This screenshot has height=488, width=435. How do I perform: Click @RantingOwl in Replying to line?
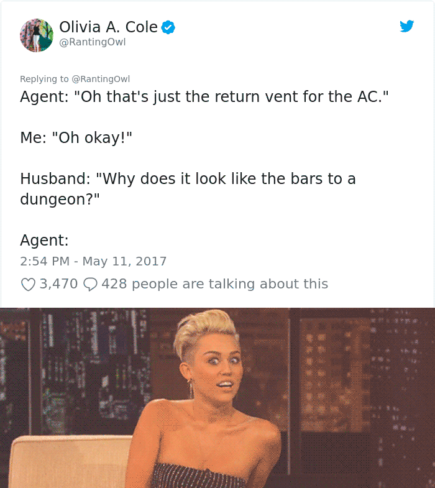(101, 79)
